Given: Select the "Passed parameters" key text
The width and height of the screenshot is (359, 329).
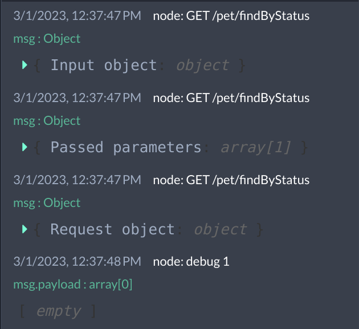Looking at the screenshot, I should click(126, 148).
